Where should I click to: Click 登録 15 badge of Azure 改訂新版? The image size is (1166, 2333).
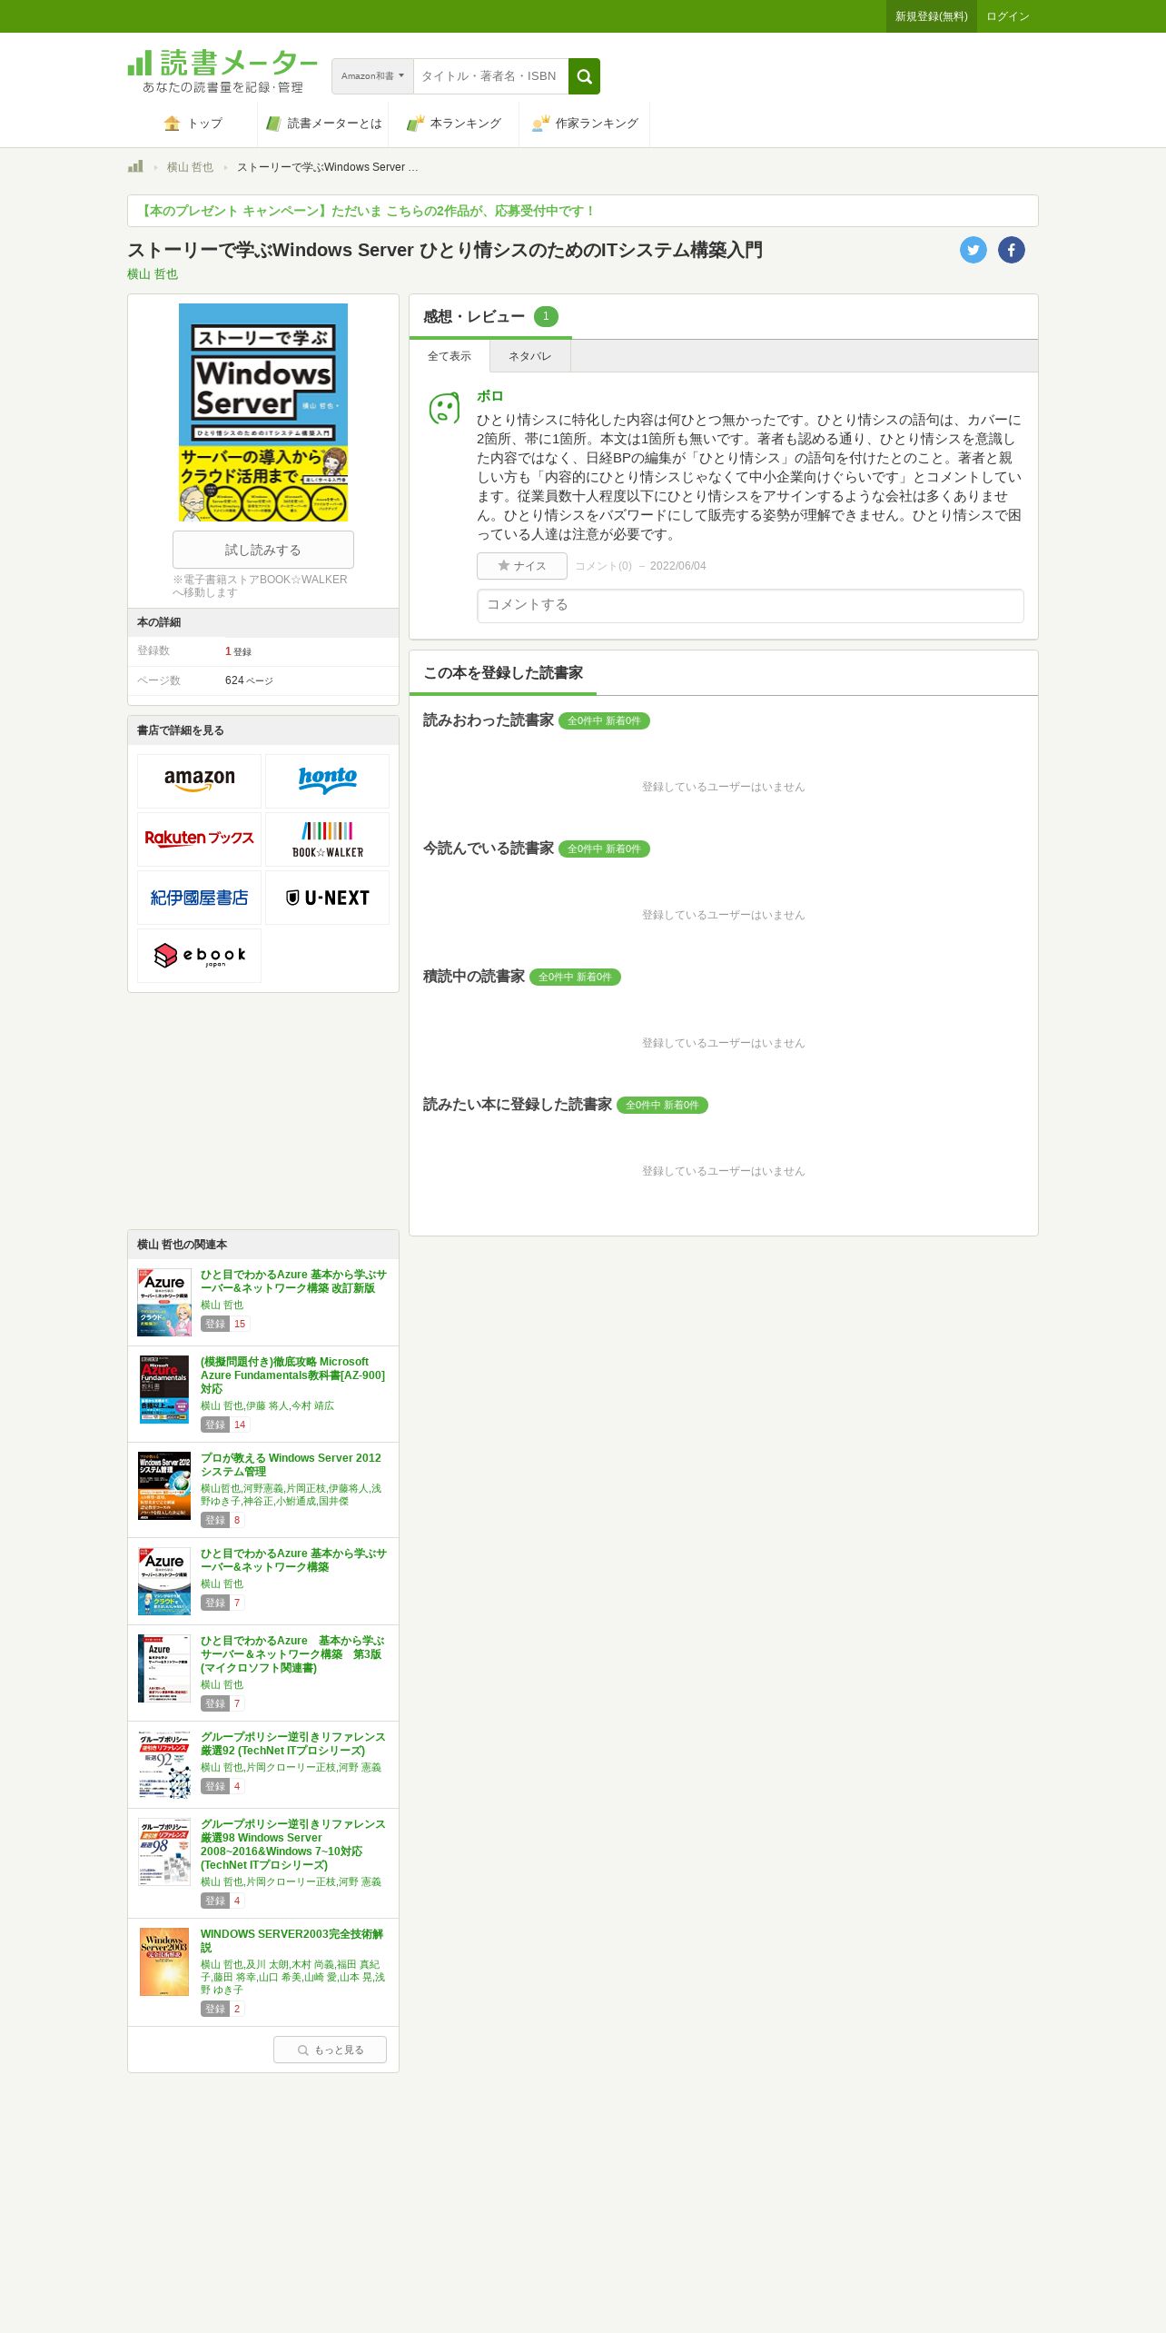224,1324
